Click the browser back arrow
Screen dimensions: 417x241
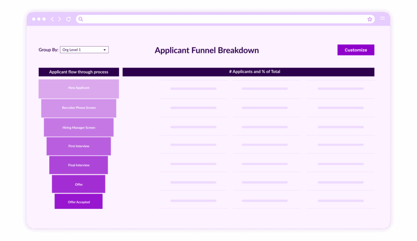point(52,19)
